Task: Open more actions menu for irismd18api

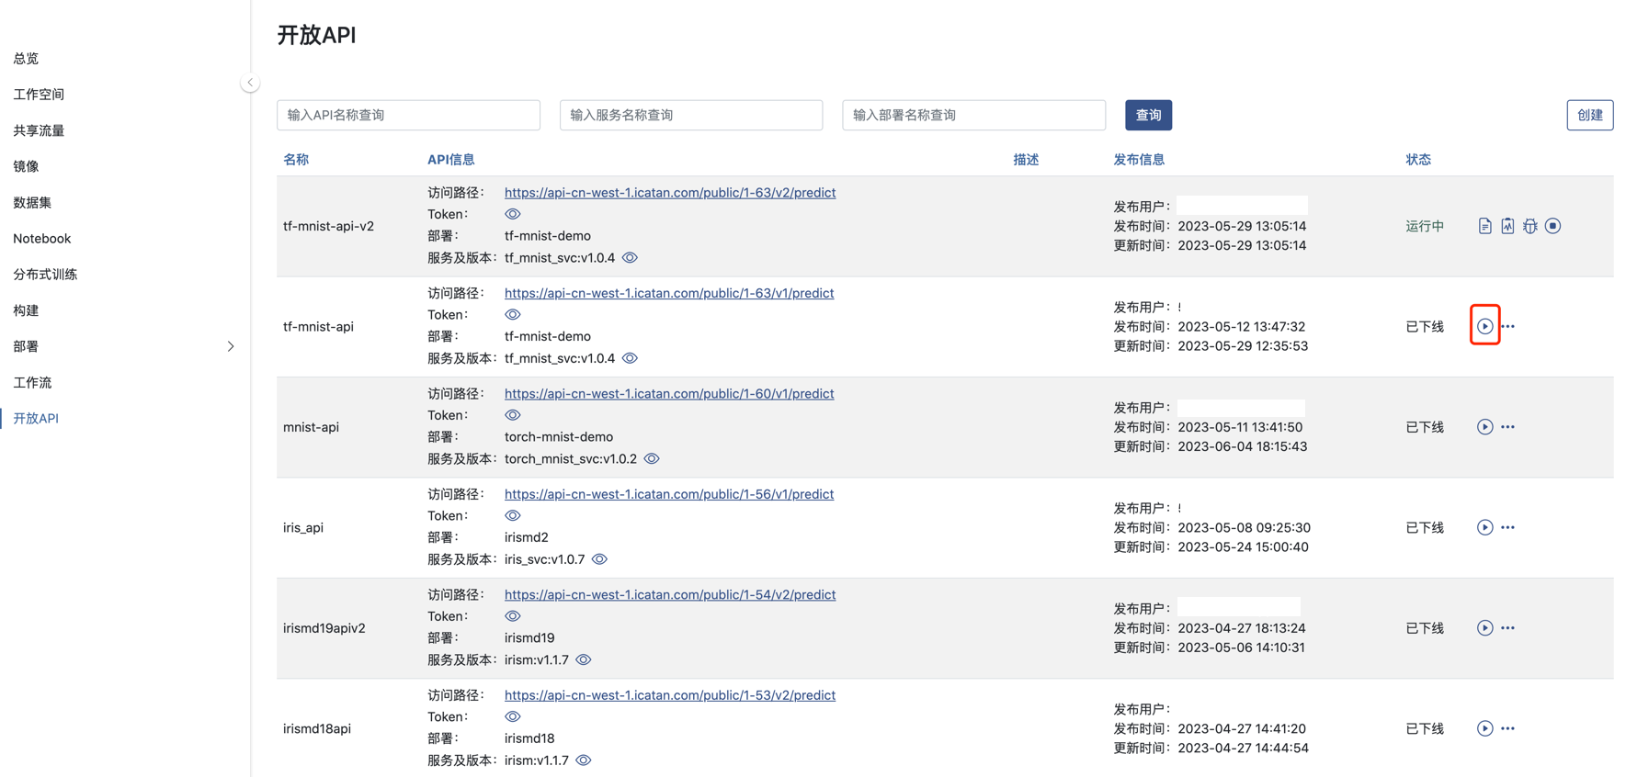Action: [1508, 728]
